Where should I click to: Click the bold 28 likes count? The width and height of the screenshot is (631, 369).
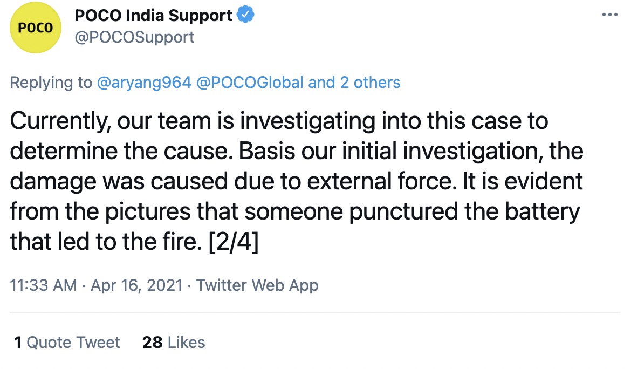[x=153, y=343]
